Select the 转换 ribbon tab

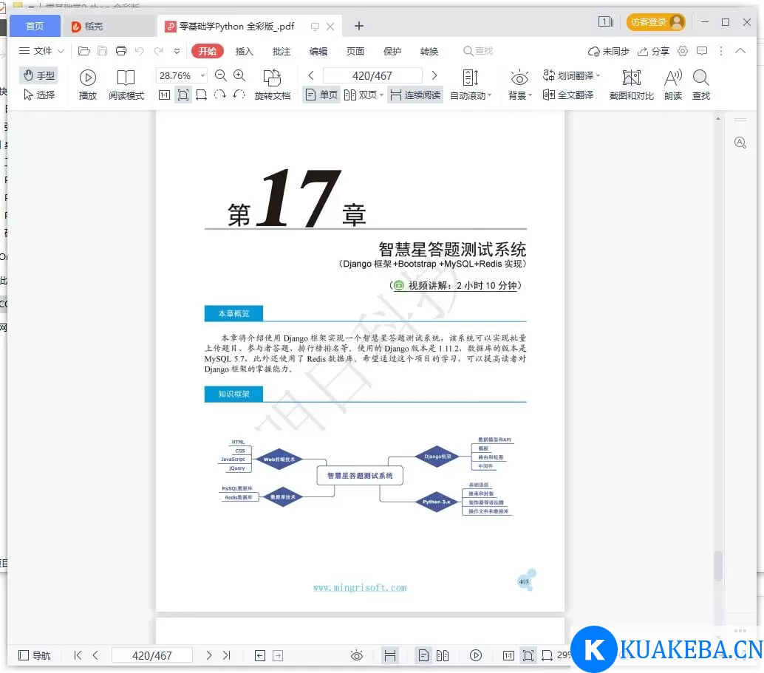click(429, 51)
